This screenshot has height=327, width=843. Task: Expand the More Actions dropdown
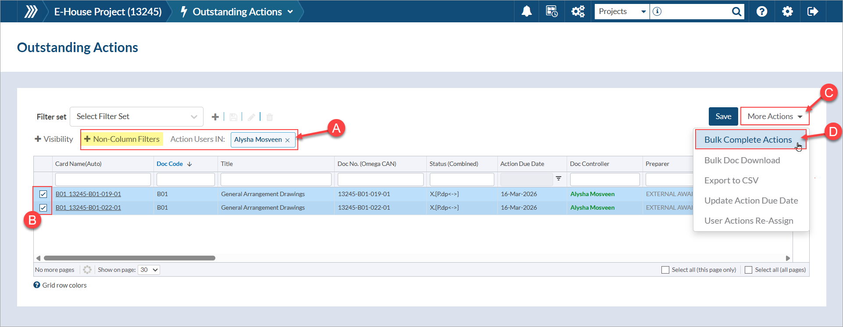[775, 116]
